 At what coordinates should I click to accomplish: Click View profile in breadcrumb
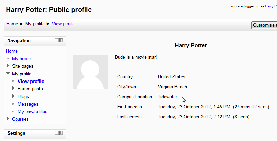[x=63, y=24]
